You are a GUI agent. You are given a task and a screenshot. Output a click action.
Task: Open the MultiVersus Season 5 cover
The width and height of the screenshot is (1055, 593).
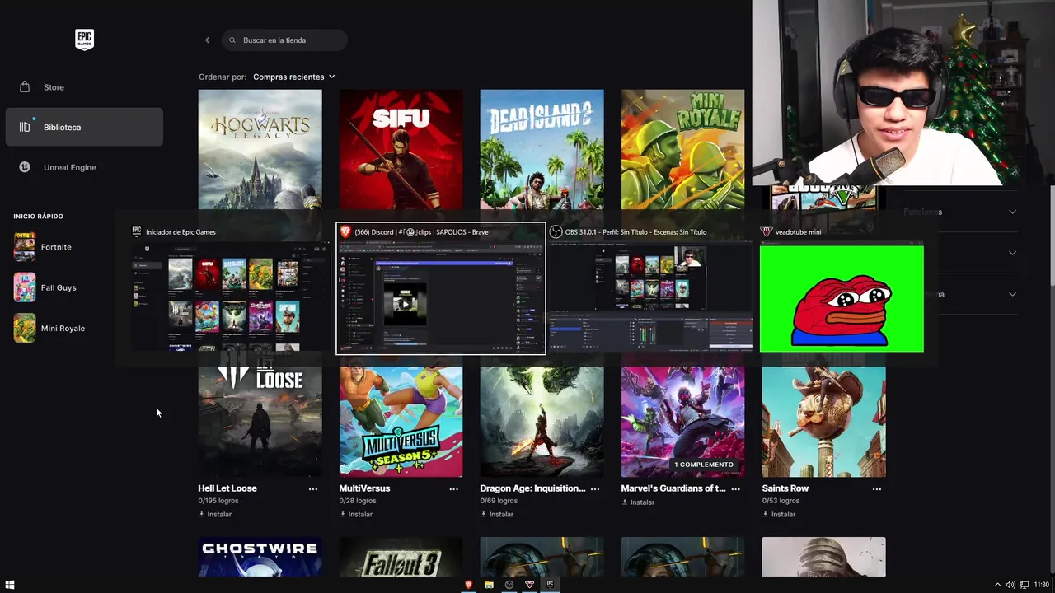(401, 422)
